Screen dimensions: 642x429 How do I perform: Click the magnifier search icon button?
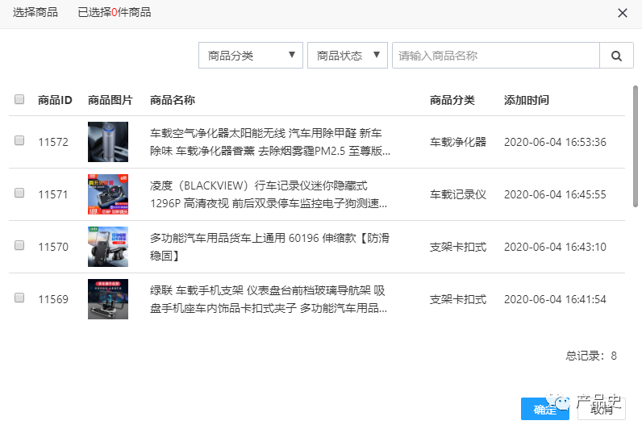[x=616, y=56]
